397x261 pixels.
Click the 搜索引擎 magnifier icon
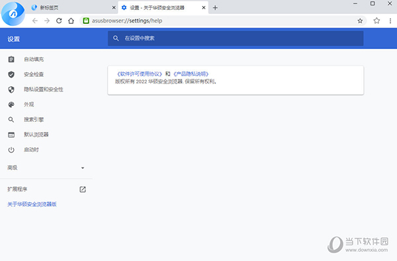(x=11, y=120)
